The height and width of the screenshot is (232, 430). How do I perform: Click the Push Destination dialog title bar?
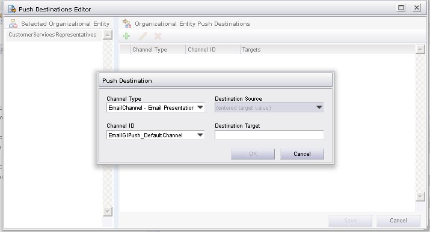[x=215, y=80]
